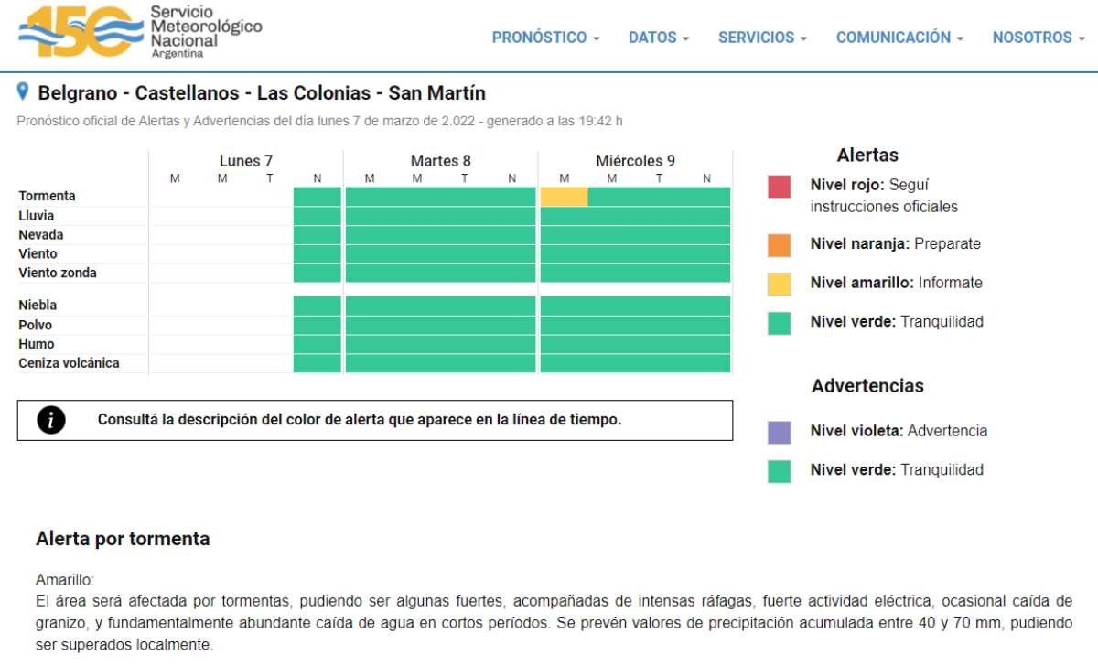The image size is (1098, 666).
Task: Select the Tormenta row label
Action: [47, 196]
